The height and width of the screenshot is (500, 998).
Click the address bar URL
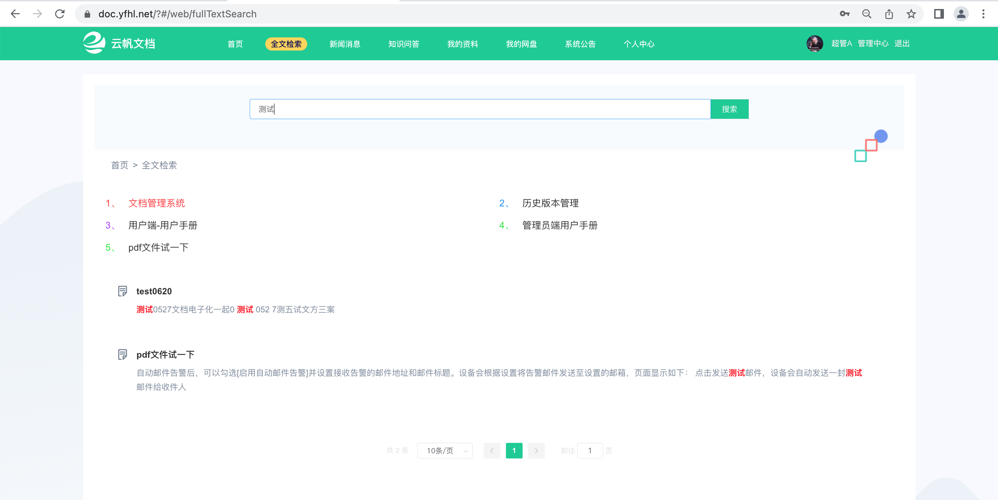click(x=178, y=14)
